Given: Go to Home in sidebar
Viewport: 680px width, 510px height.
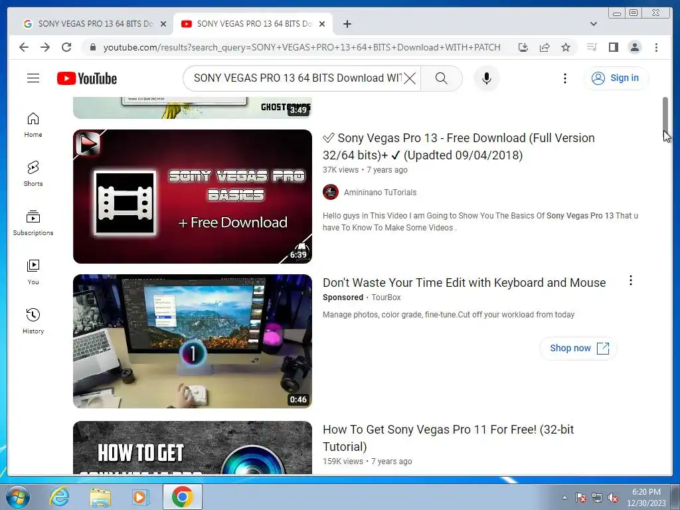Looking at the screenshot, I should (x=33, y=125).
